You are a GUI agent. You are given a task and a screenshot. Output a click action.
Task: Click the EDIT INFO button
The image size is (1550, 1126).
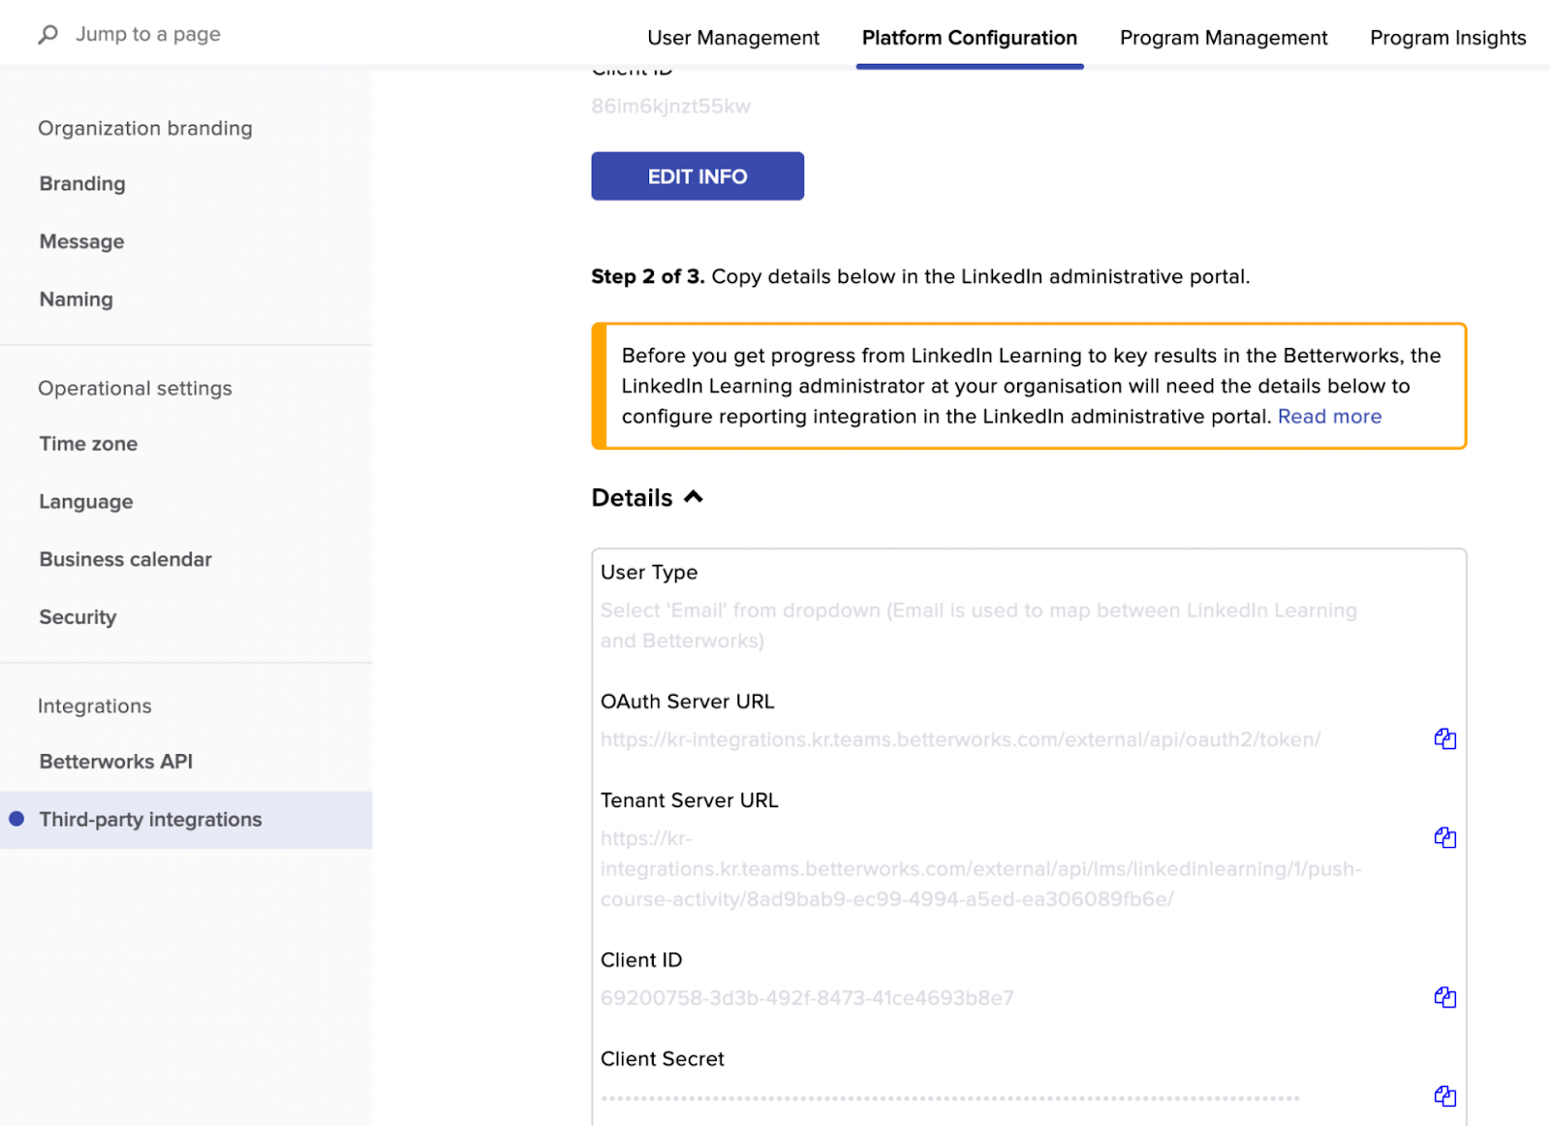coord(697,176)
